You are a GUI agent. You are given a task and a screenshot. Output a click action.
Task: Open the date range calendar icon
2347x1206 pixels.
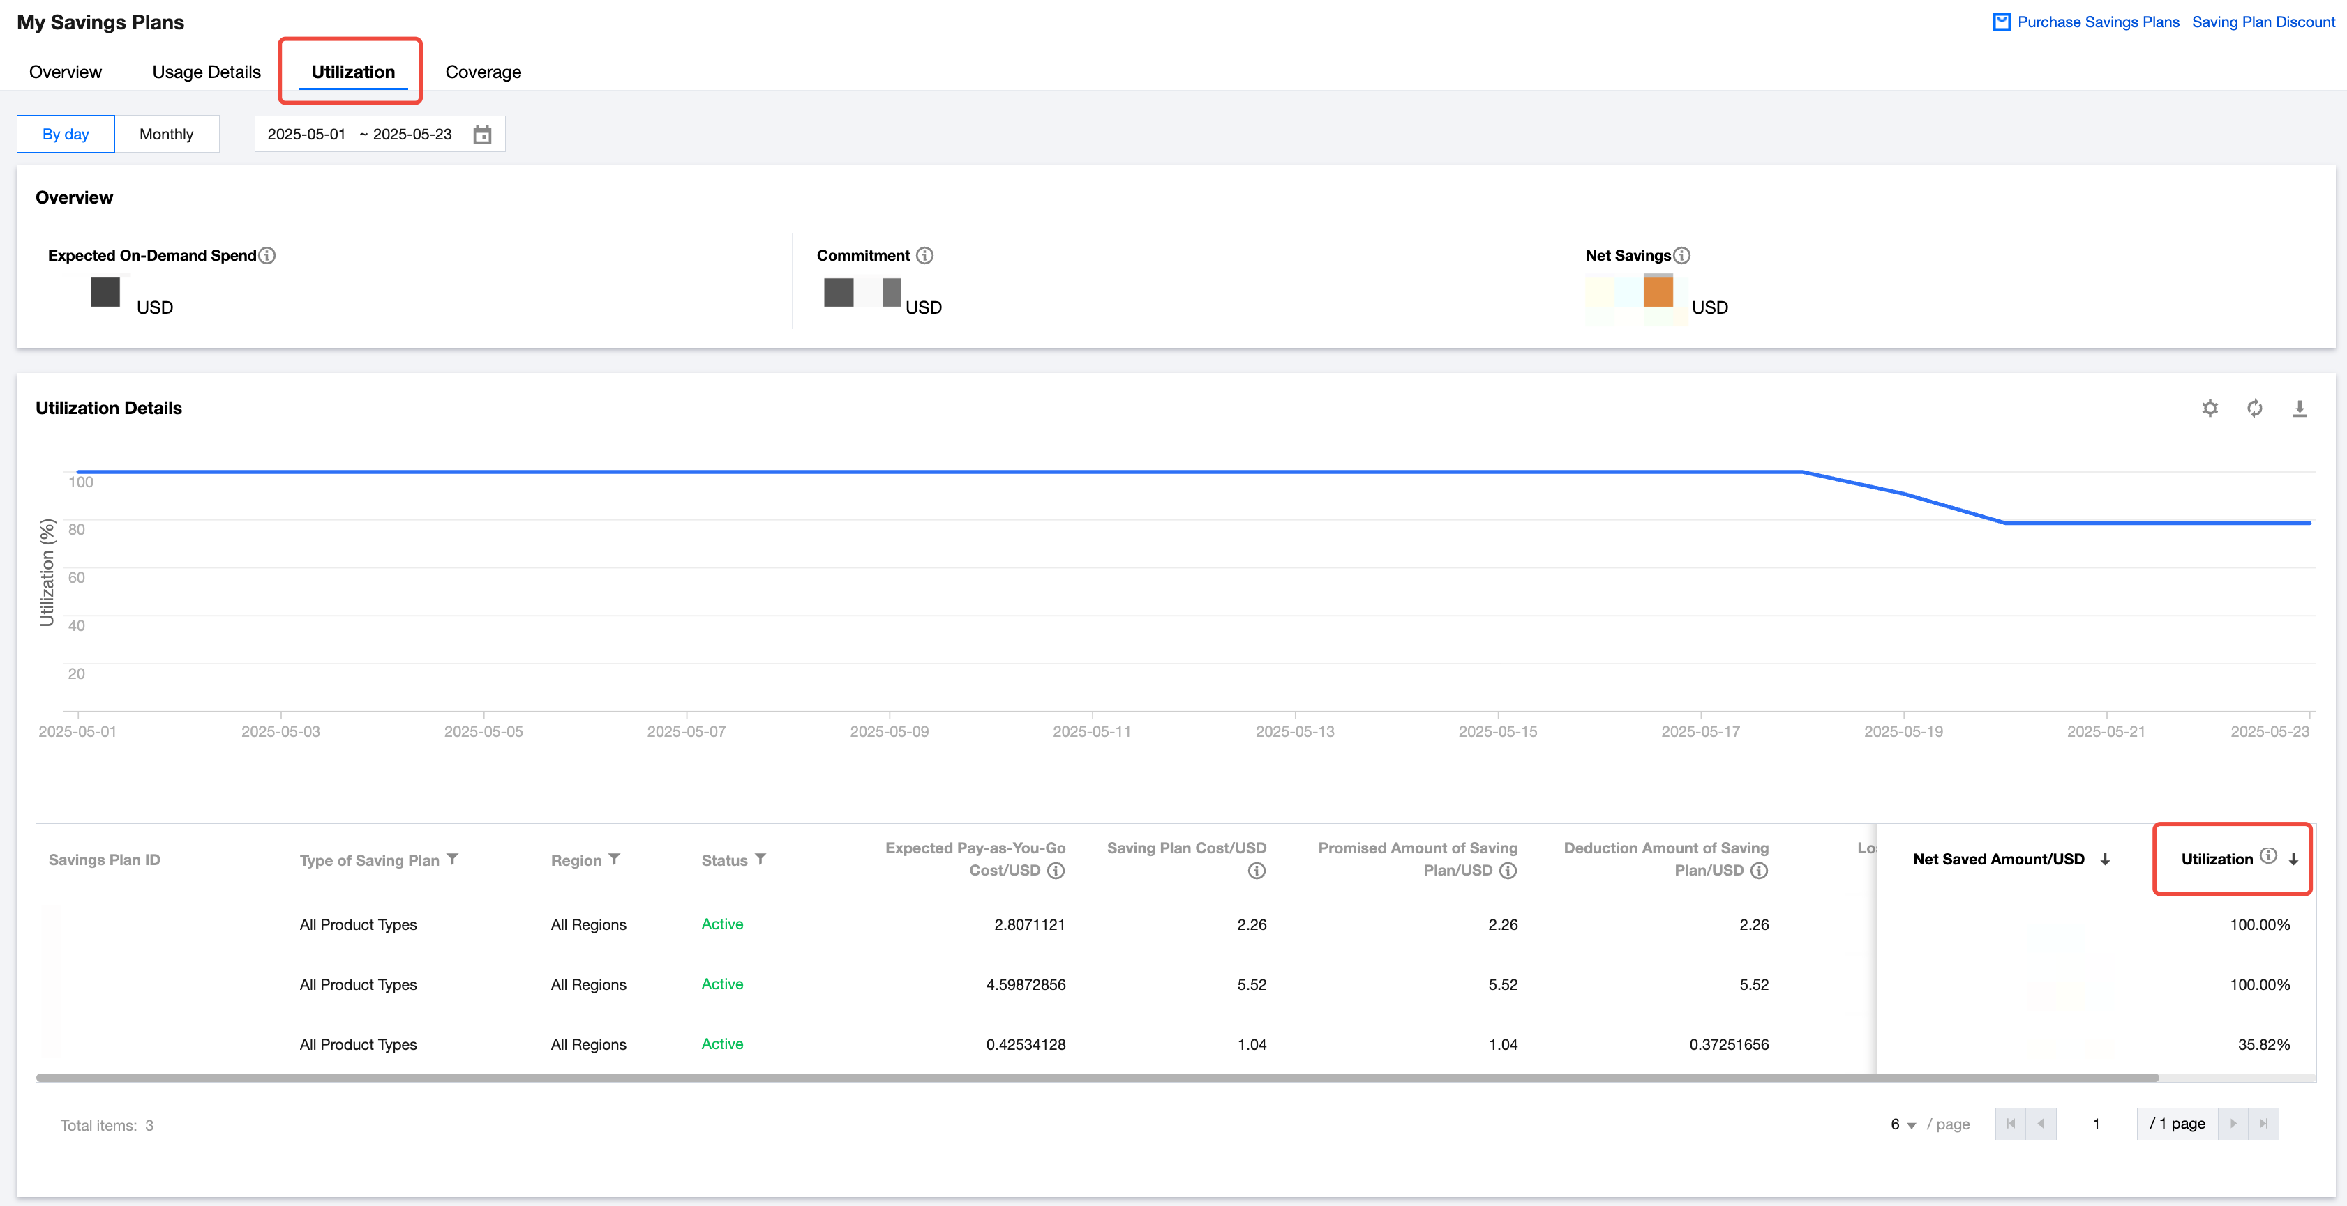tap(482, 135)
